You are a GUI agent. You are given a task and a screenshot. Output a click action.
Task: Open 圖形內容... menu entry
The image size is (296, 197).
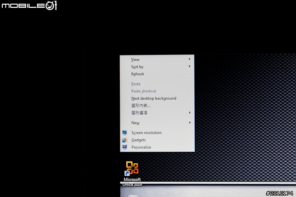(157, 106)
